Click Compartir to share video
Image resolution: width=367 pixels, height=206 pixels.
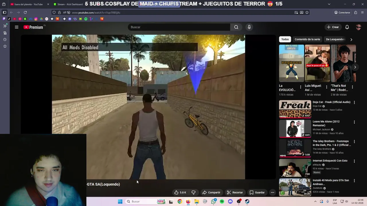click(211, 193)
